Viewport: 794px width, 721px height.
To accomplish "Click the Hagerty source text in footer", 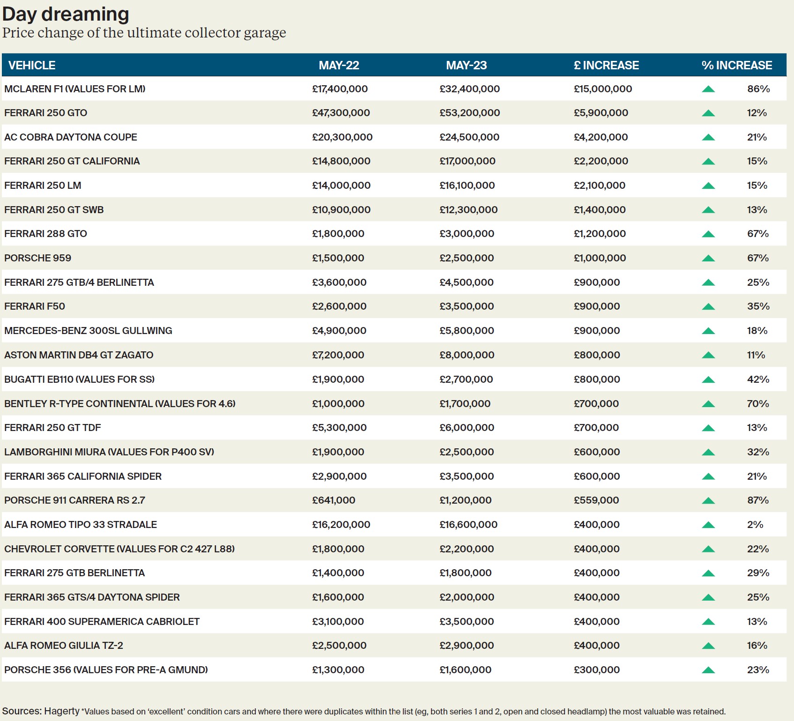I will coord(62,711).
